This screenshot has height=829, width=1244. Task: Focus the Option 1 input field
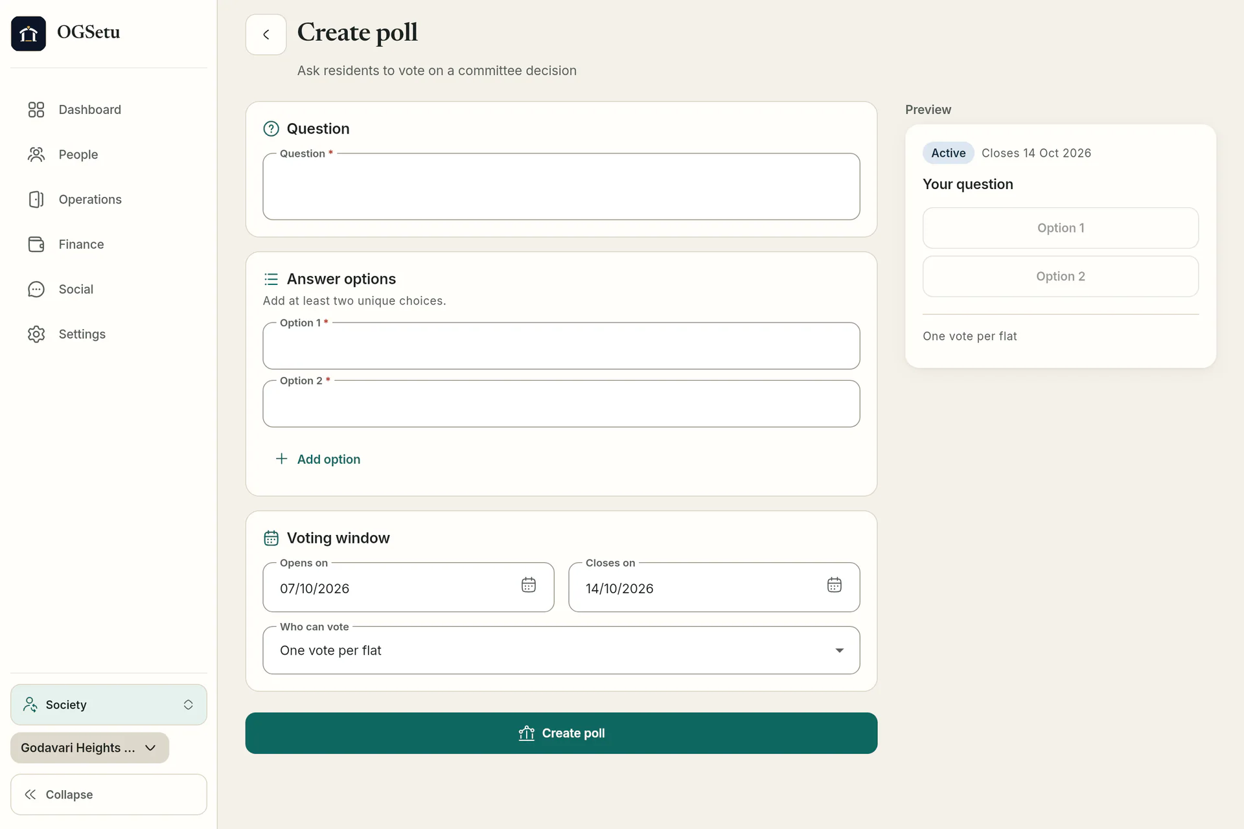coord(561,346)
